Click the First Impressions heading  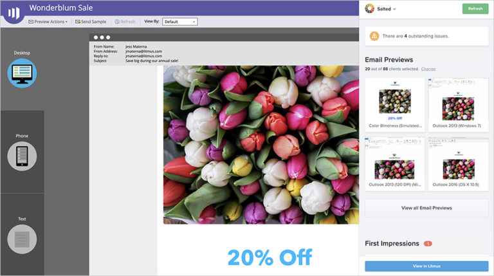(x=392, y=244)
